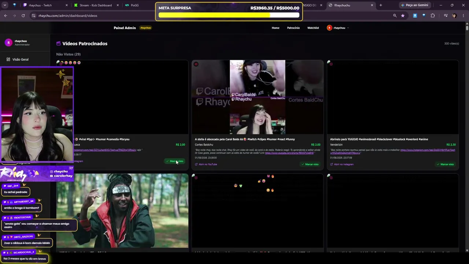Click the Vídeos Patrocinados clapperboard icon

click(58, 44)
